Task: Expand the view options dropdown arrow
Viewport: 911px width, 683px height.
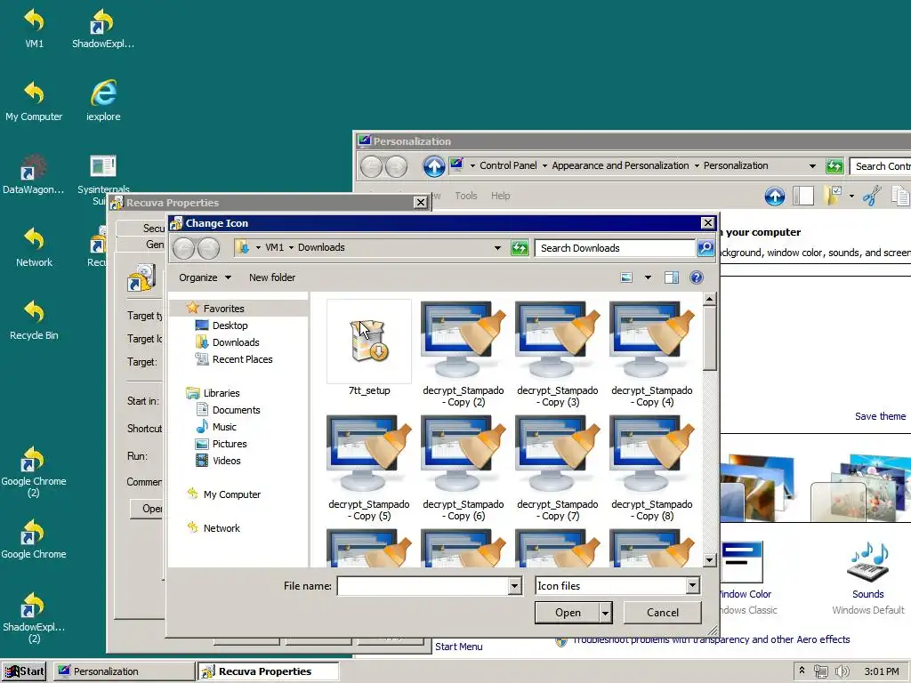Action: [x=648, y=277]
